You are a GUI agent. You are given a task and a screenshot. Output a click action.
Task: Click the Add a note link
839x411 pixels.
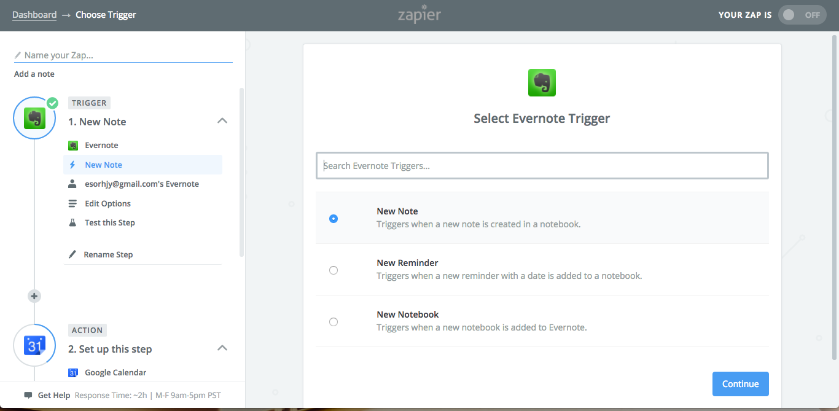coord(34,74)
